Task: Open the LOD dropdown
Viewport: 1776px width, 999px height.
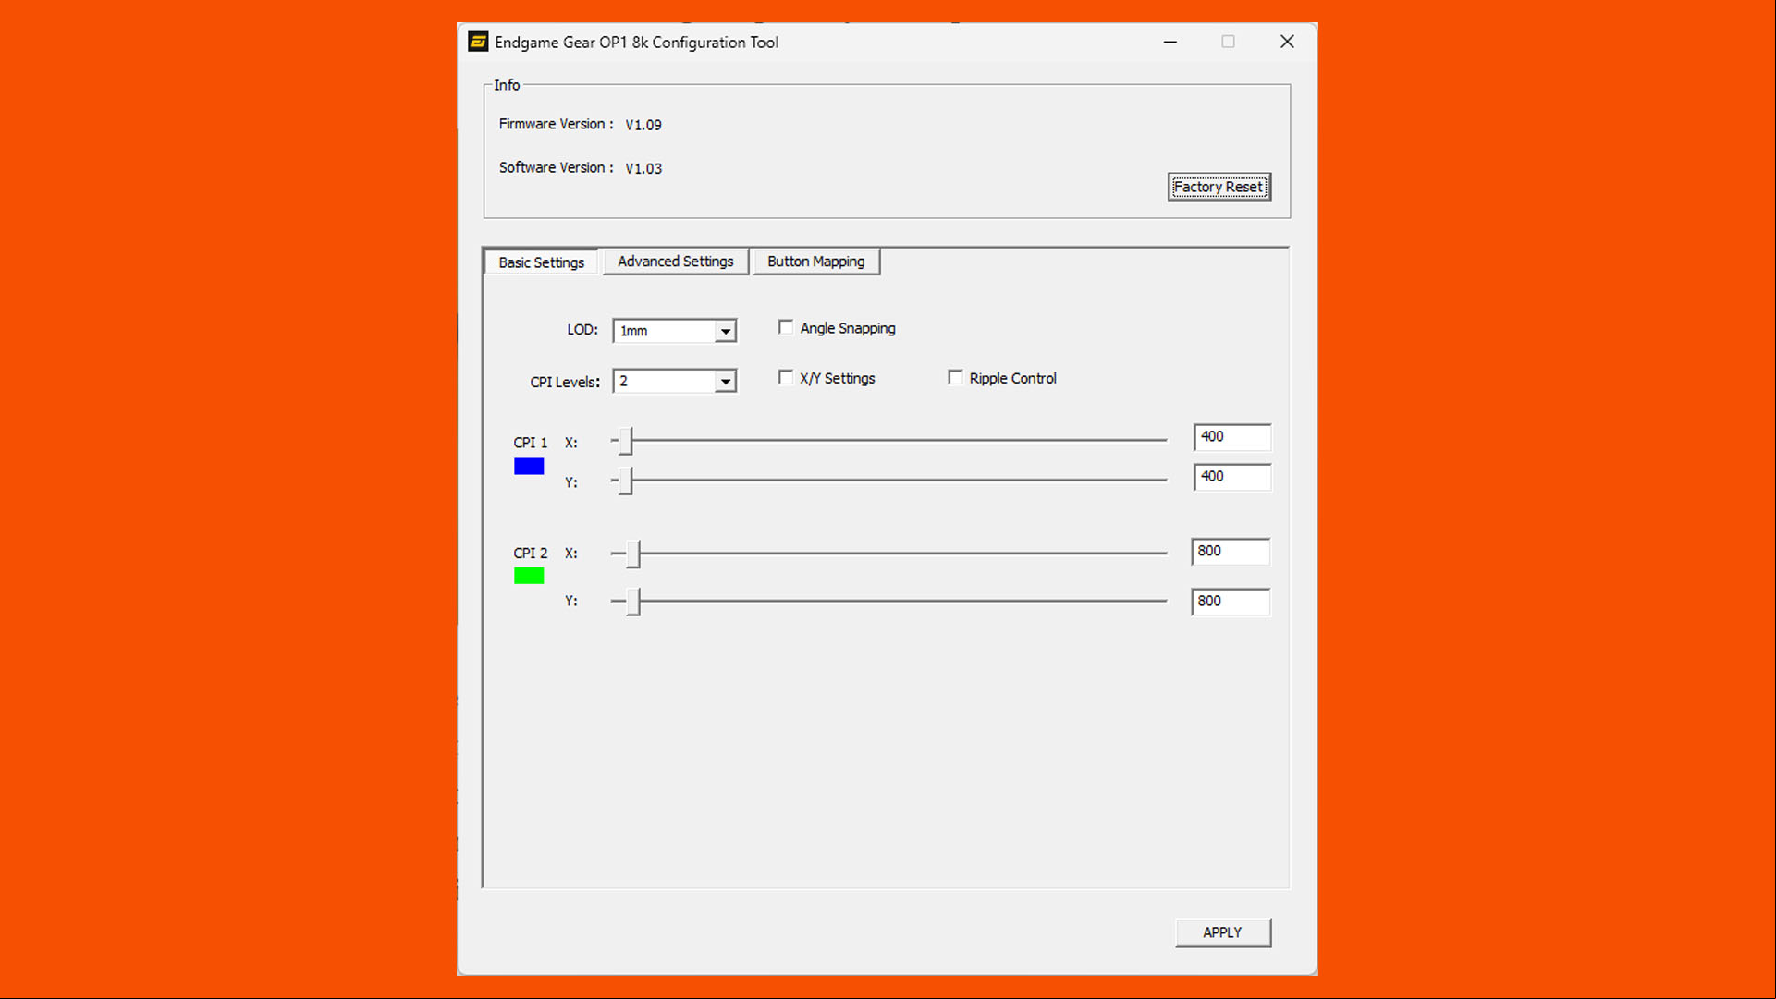Action: tap(674, 331)
